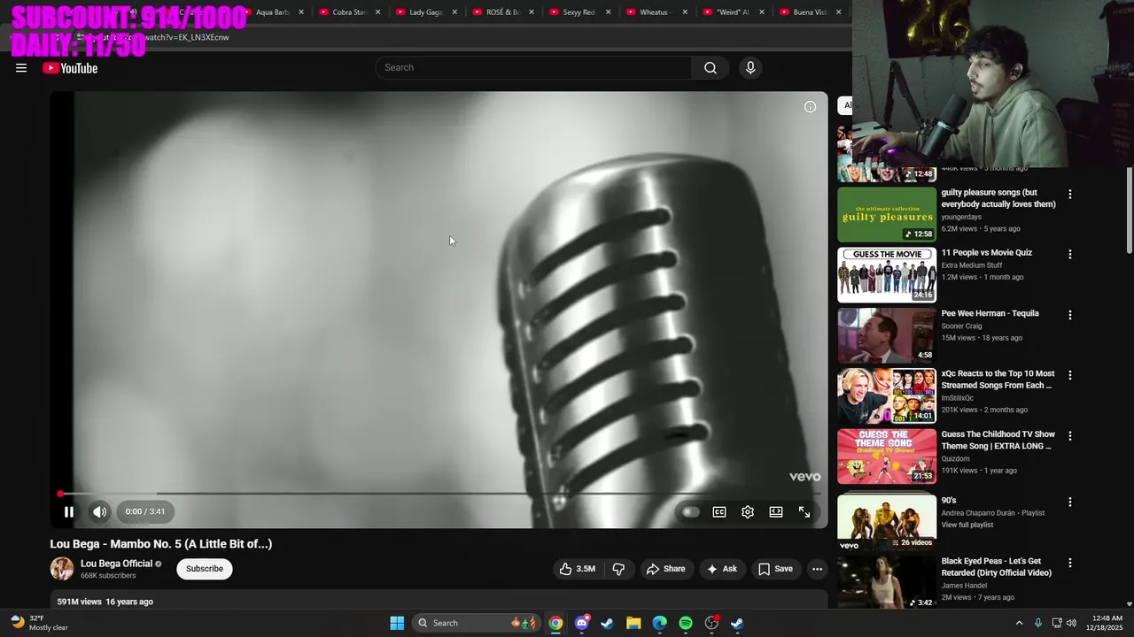Open the OBS Studio icon in the taskbar

coord(711,623)
